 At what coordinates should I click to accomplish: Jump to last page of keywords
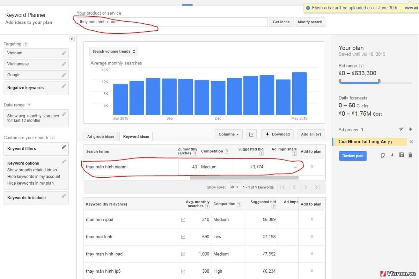317,187
